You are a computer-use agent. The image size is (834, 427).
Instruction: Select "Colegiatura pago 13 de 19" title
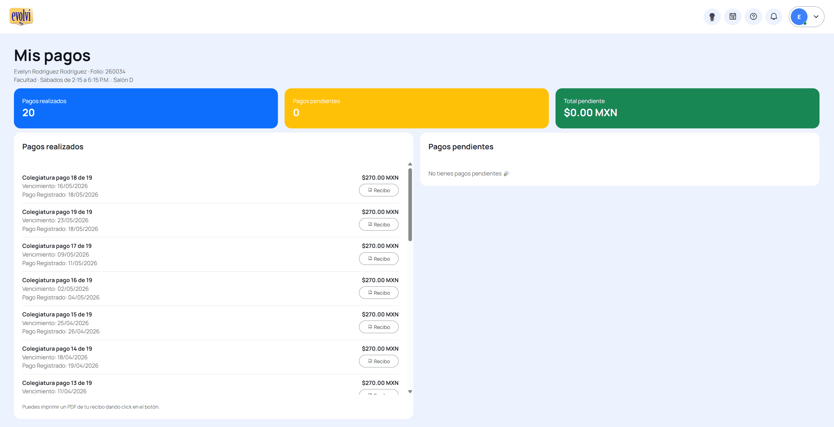coord(57,383)
